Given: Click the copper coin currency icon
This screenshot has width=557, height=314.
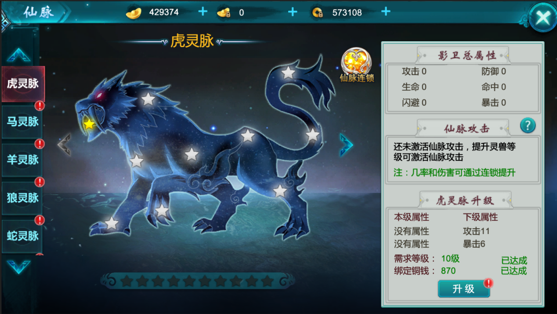Looking at the screenshot, I should pyautogui.click(x=318, y=13).
